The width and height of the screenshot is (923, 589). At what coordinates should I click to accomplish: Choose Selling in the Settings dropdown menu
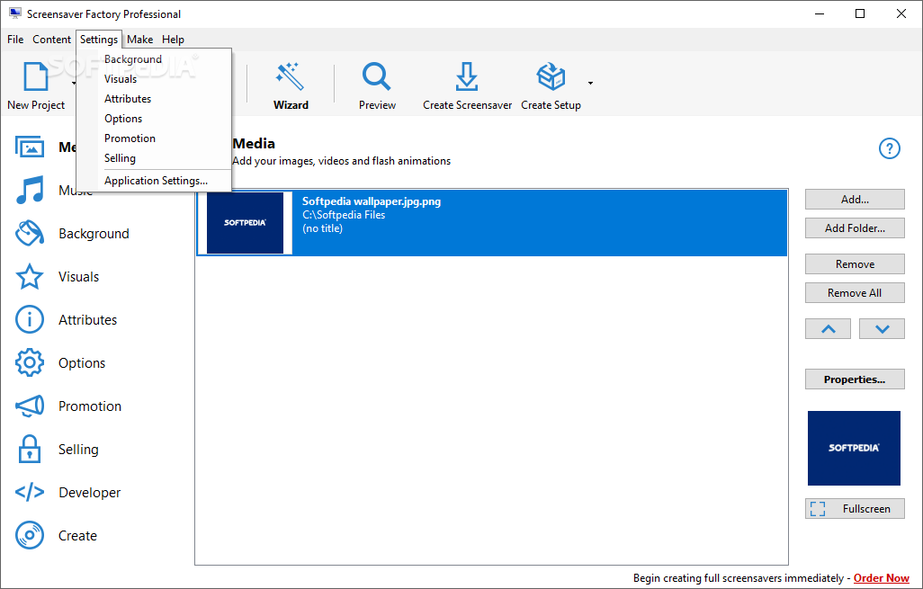154,158
